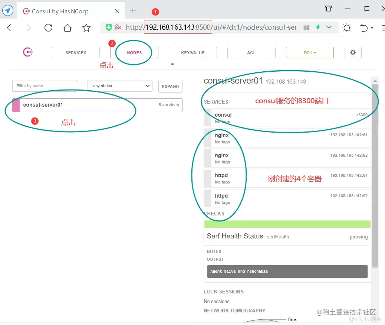Click the EXPAND button

(x=170, y=86)
